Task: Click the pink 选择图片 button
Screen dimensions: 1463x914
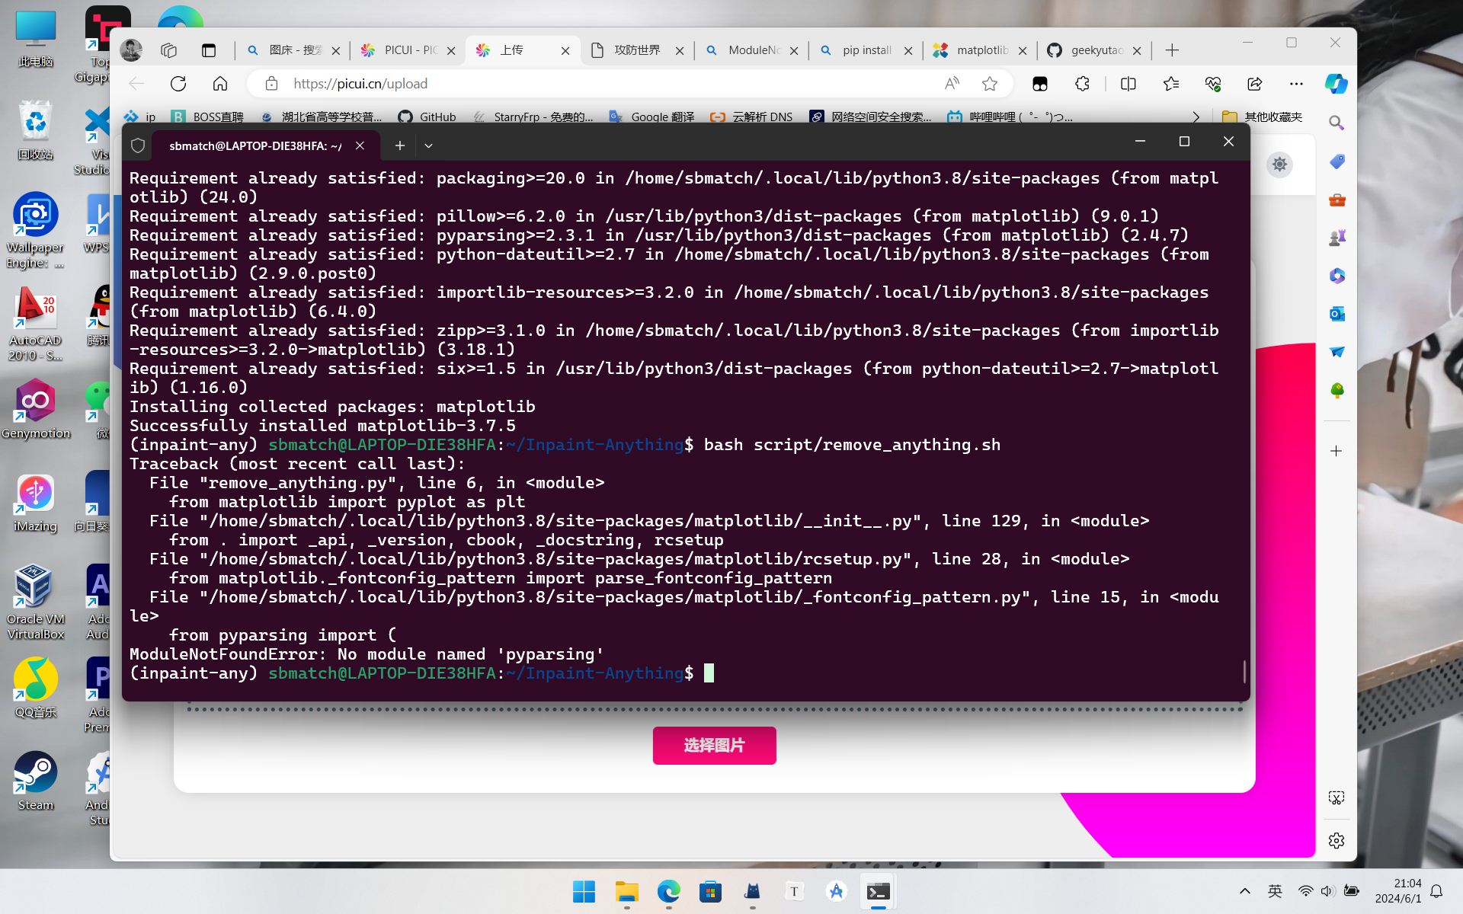Action: (714, 745)
